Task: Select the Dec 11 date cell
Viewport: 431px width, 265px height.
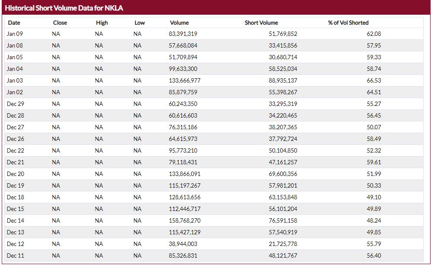Action: point(16,255)
